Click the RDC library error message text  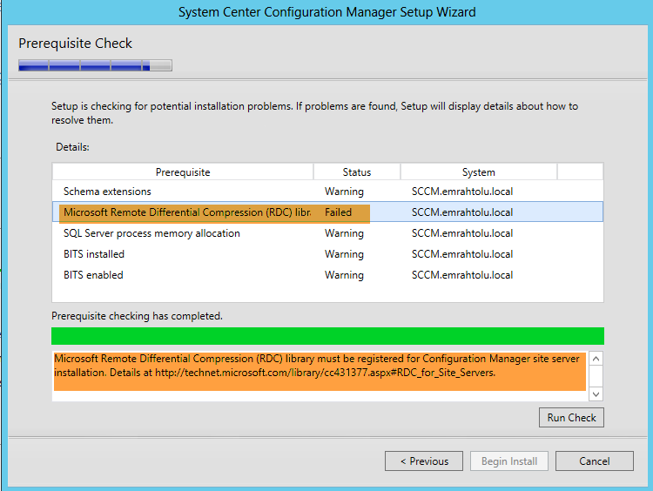click(x=317, y=366)
